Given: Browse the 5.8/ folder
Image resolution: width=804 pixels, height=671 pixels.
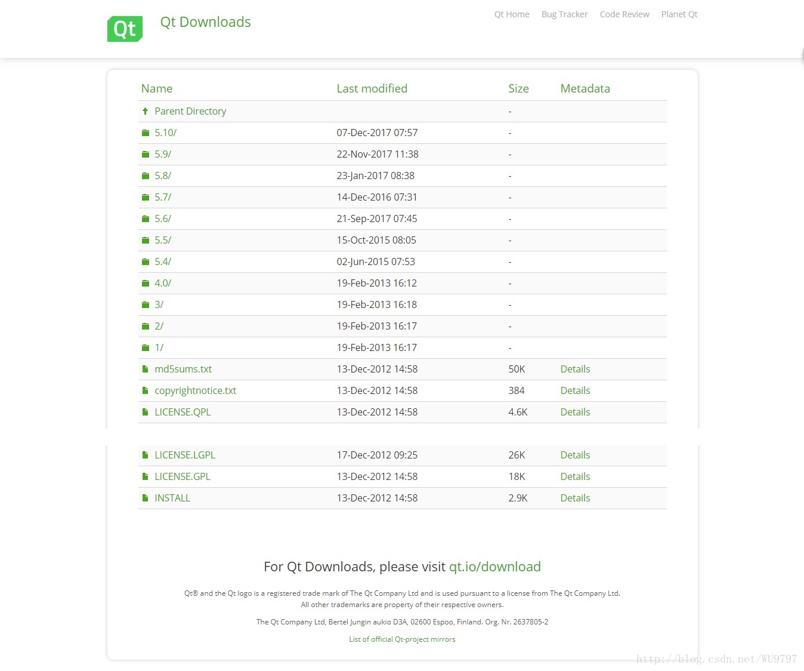Looking at the screenshot, I should coord(163,176).
